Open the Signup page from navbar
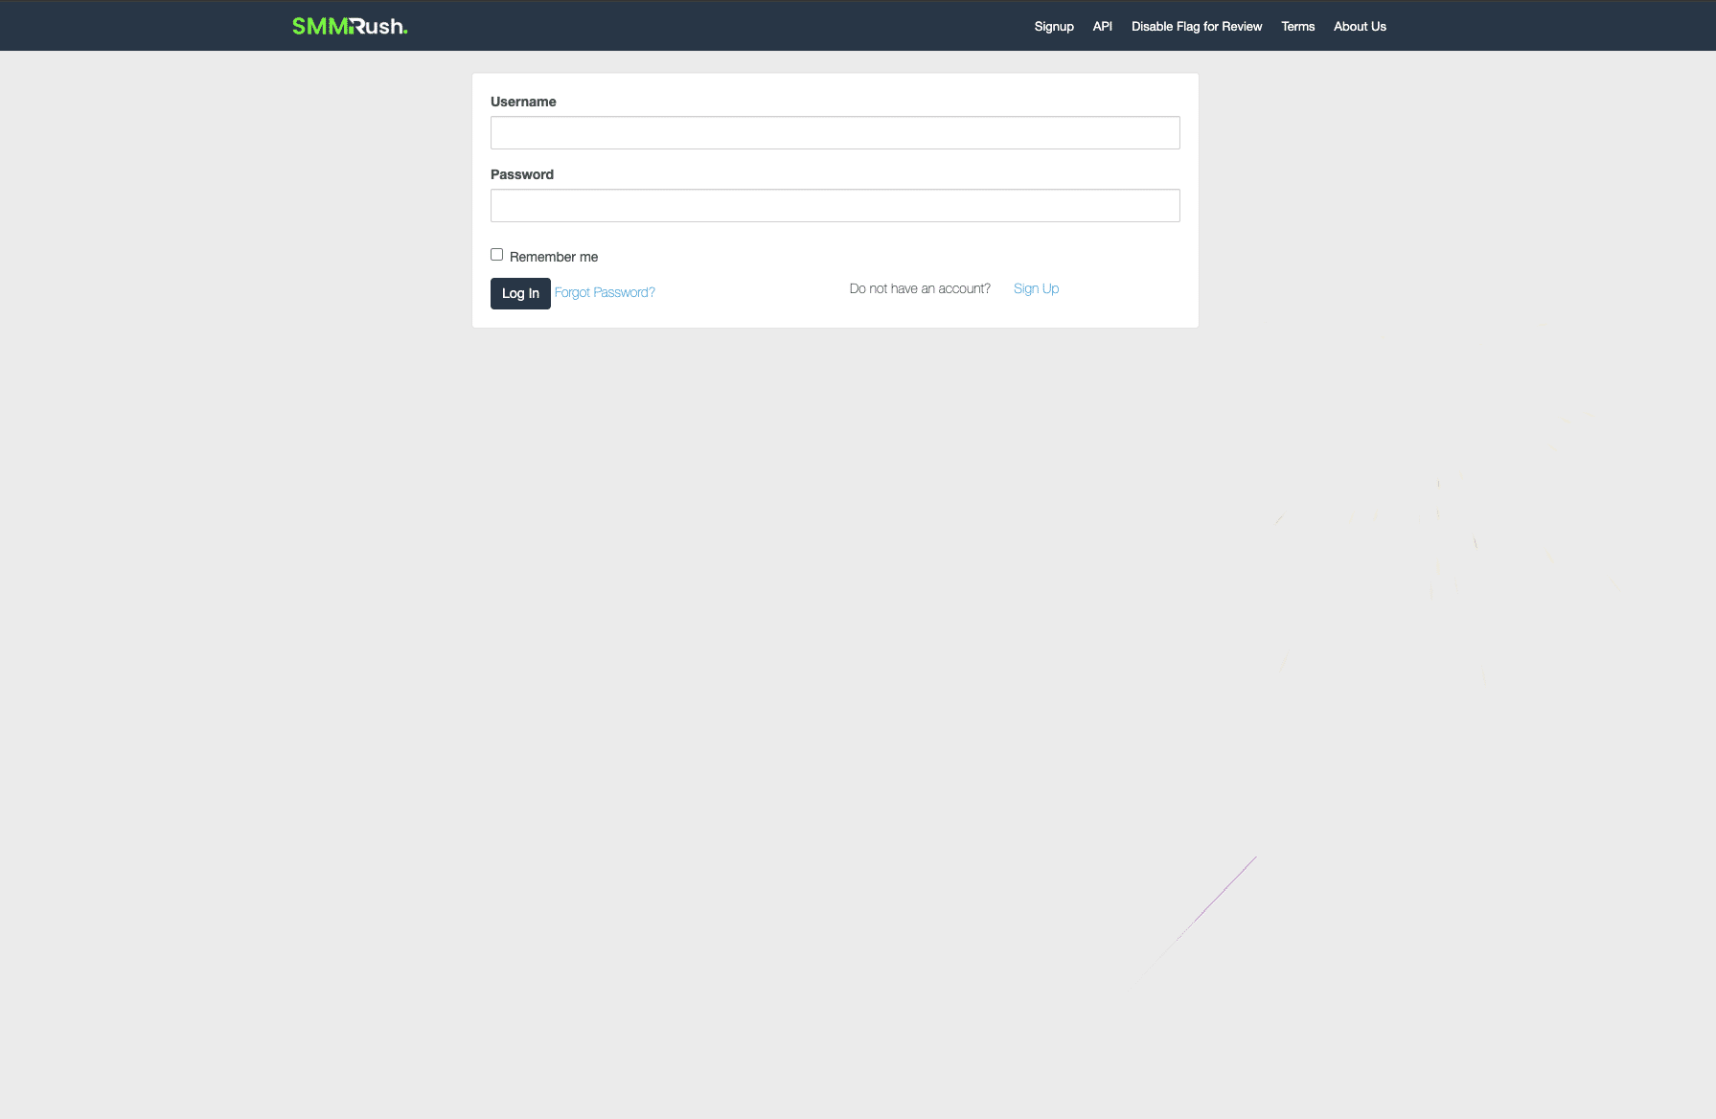Viewport: 1716px width, 1119px height. point(1053,26)
